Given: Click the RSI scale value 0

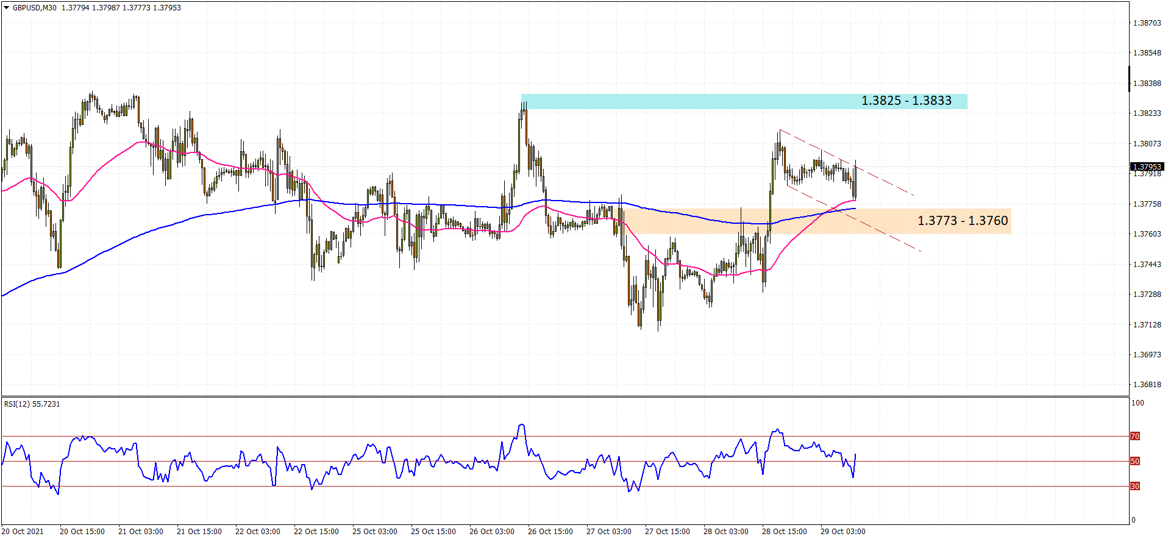Looking at the screenshot, I should 1134,520.
